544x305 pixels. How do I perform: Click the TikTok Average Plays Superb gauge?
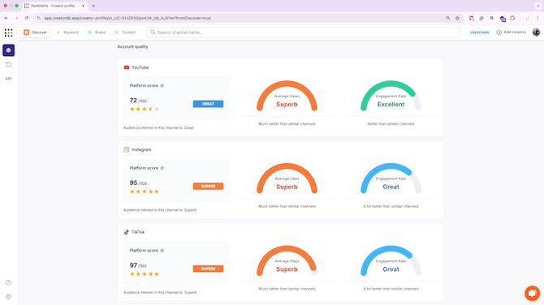(x=287, y=261)
